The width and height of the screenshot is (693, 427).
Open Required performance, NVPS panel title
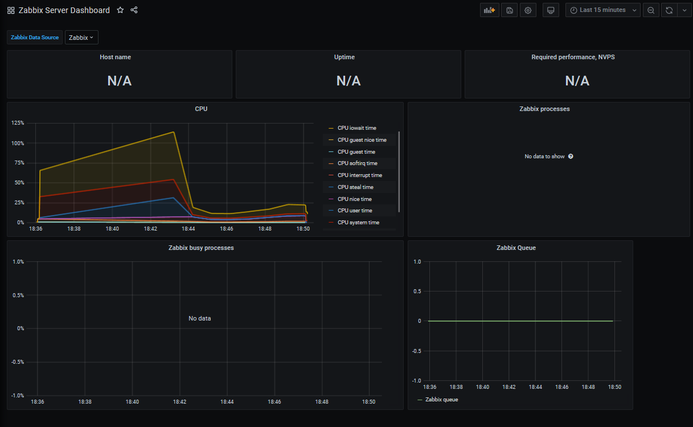pos(573,57)
